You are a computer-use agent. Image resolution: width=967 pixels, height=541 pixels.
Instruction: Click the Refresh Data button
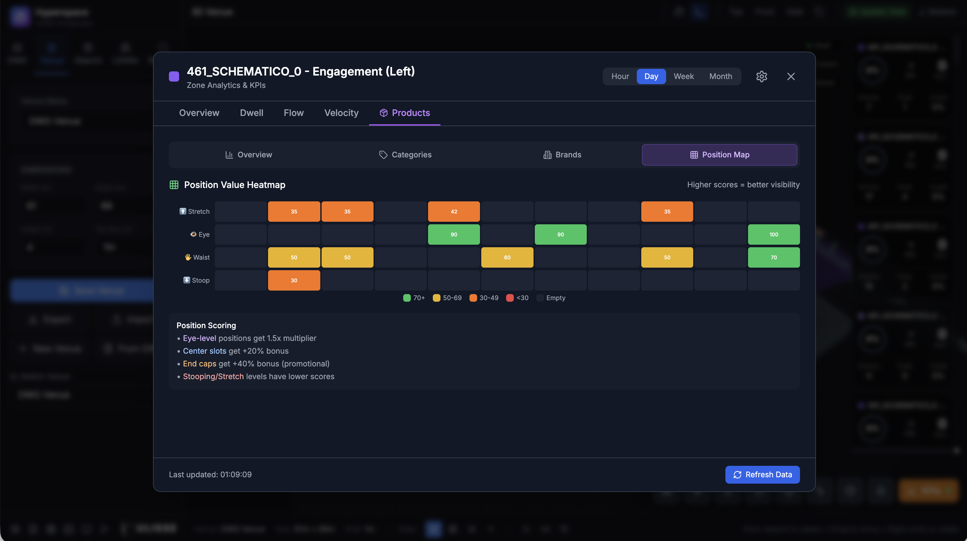click(x=762, y=475)
